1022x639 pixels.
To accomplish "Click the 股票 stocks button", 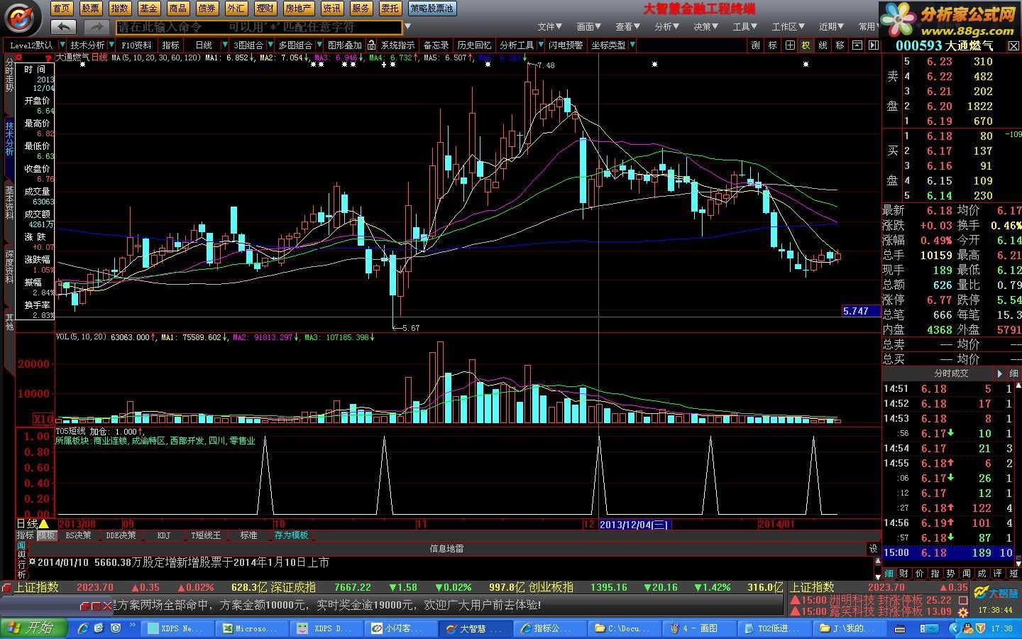I will [x=90, y=9].
